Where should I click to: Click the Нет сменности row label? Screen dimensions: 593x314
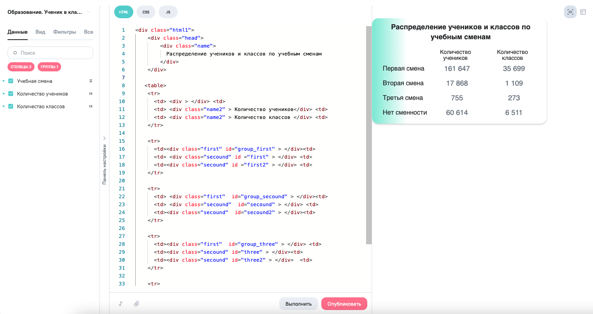[405, 113]
